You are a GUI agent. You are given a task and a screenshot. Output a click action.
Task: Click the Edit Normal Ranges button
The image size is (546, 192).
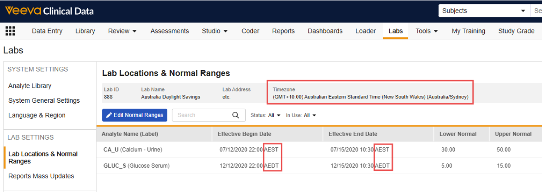[x=135, y=115]
